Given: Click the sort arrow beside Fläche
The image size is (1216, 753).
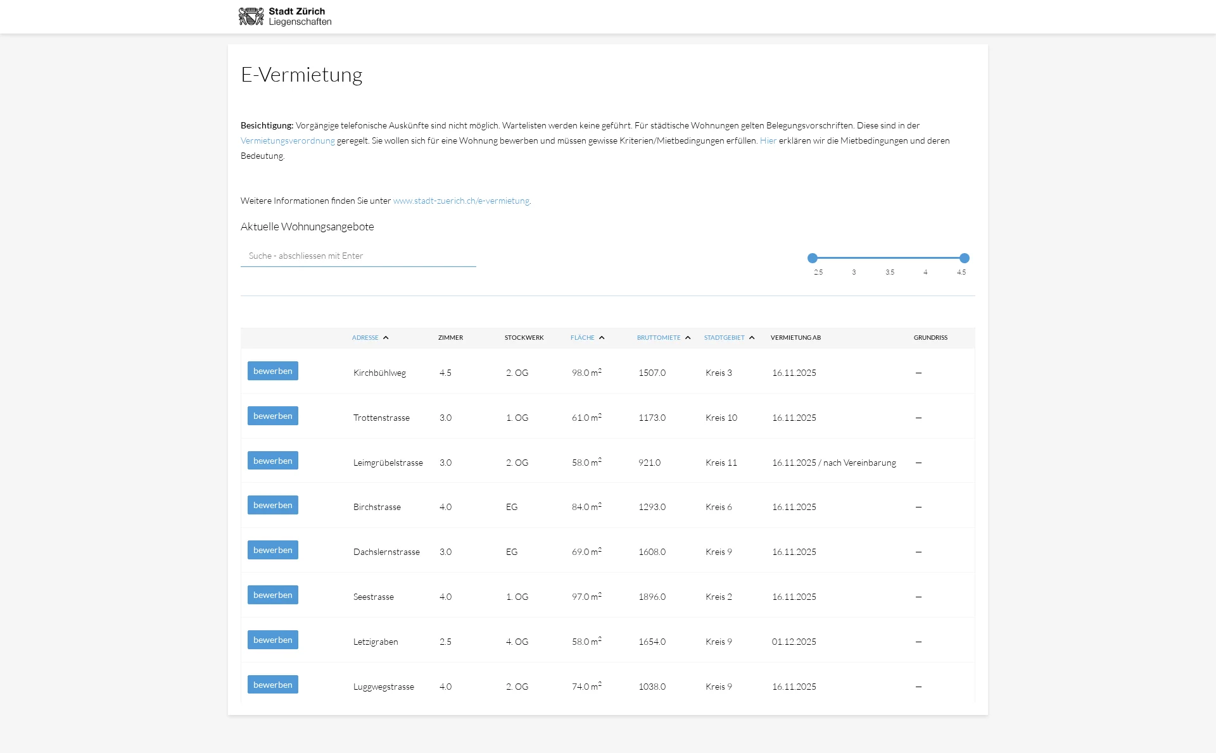Looking at the screenshot, I should (x=602, y=338).
